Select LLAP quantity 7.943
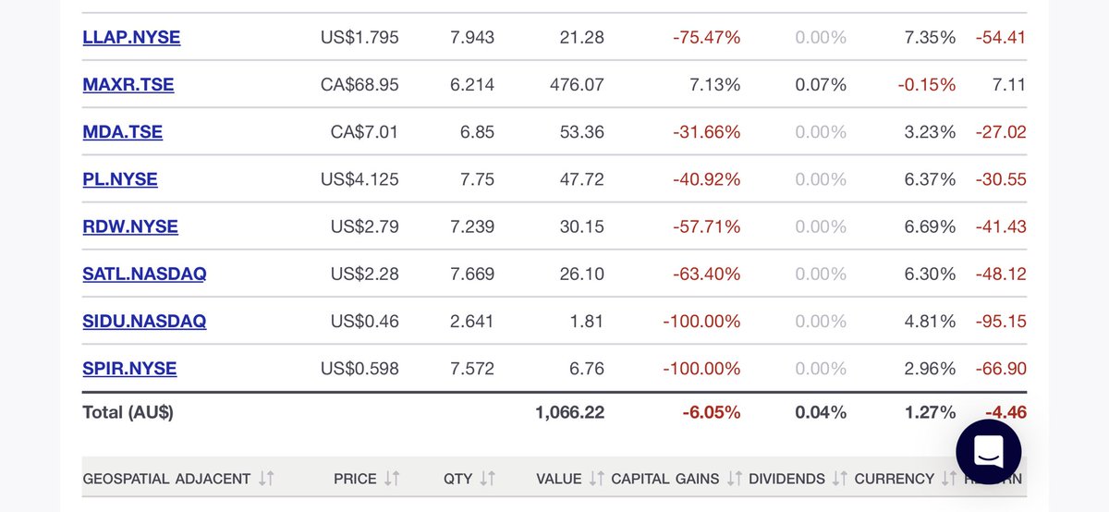The width and height of the screenshot is (1109, 512). pyautogui.click(x=471, y=38)
